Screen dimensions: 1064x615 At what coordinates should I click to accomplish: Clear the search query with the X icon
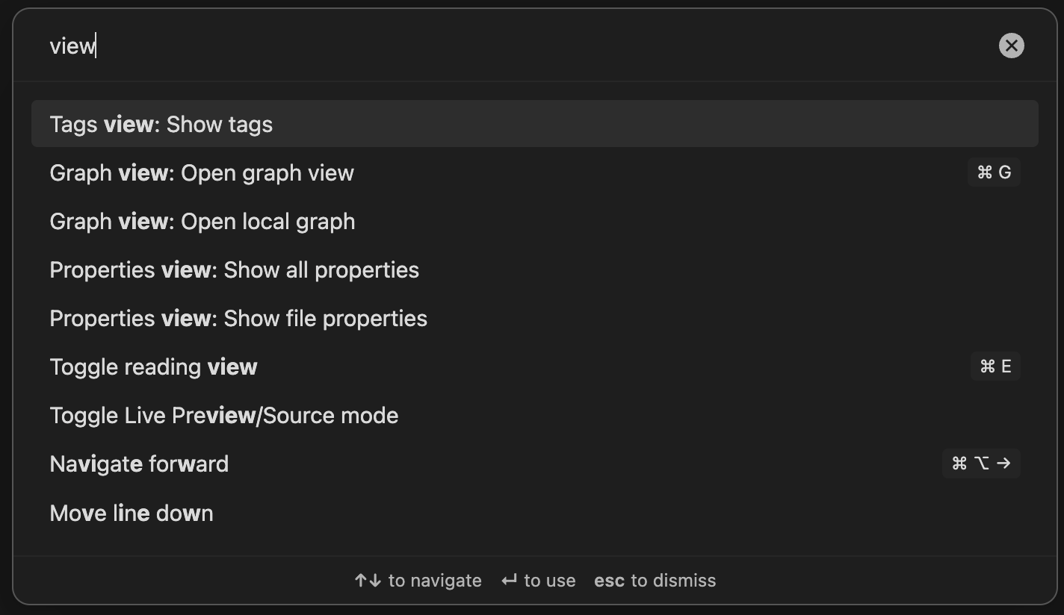1011,46
